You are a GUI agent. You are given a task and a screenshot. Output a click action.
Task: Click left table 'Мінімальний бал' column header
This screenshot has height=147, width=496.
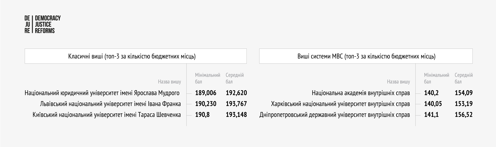208,78
